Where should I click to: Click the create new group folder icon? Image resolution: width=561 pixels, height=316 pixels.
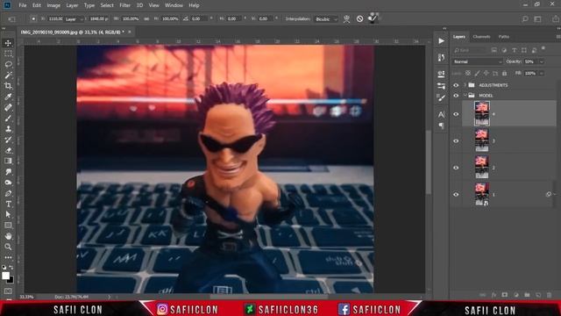point(527,295)
